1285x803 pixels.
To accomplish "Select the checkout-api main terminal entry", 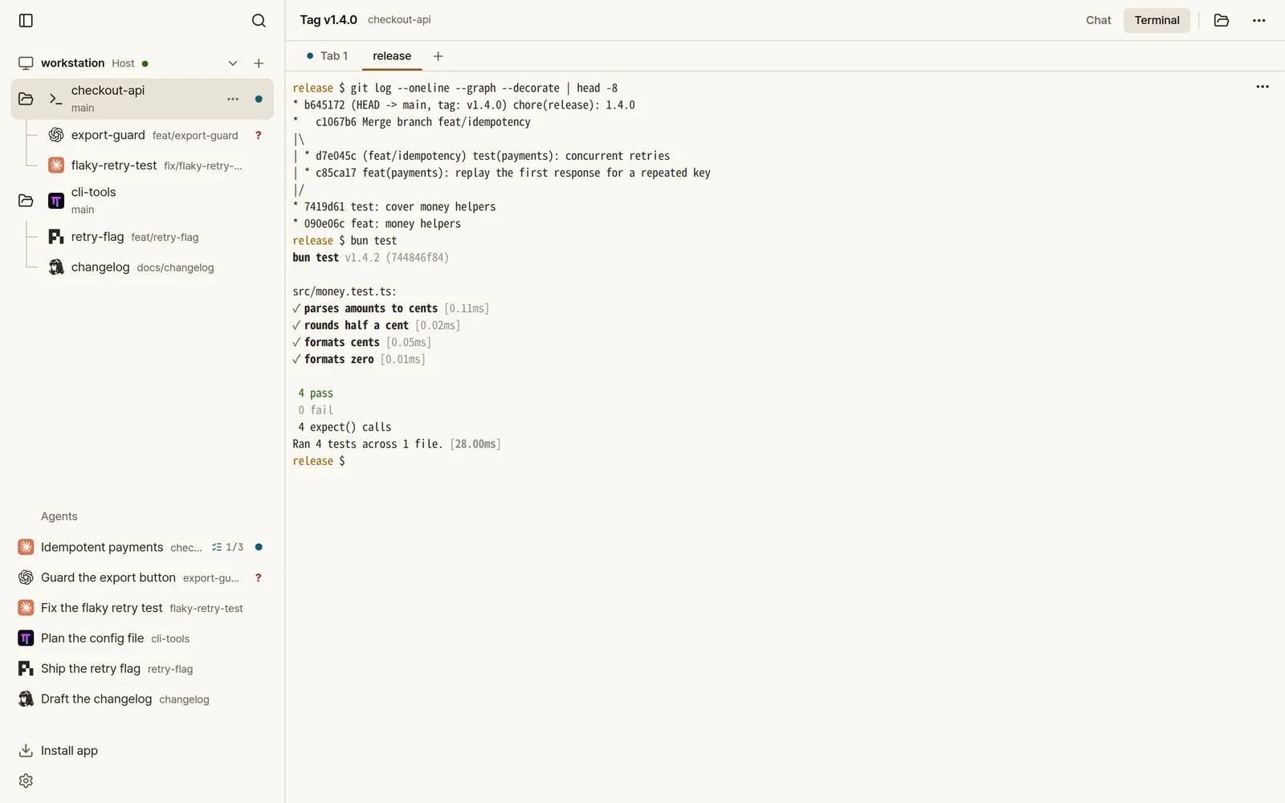I will tap(142, 99).
